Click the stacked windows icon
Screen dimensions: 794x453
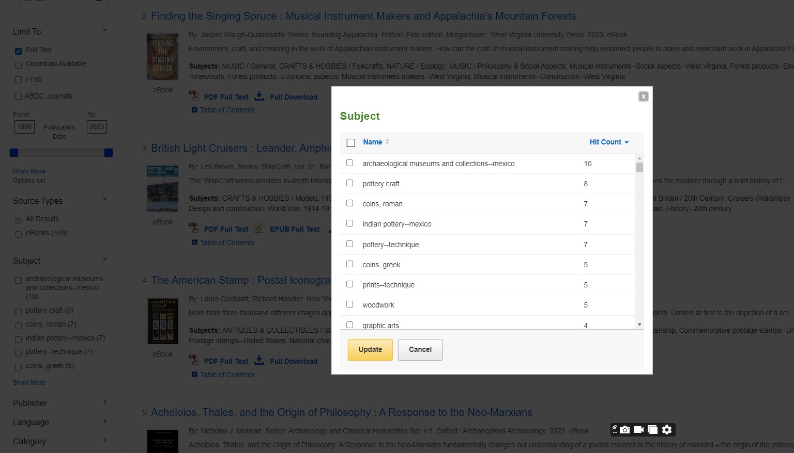click(652, 430)
